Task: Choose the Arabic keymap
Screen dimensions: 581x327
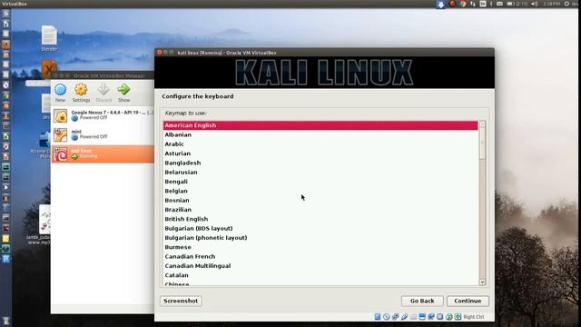Action: pyautogui.click(x=320, y=144)
